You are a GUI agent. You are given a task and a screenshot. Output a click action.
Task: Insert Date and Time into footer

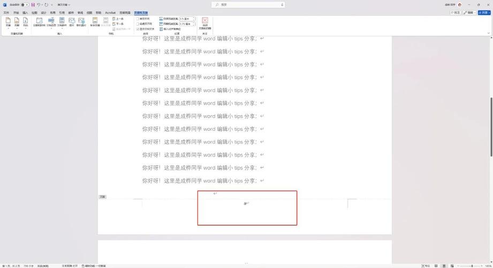39,22
